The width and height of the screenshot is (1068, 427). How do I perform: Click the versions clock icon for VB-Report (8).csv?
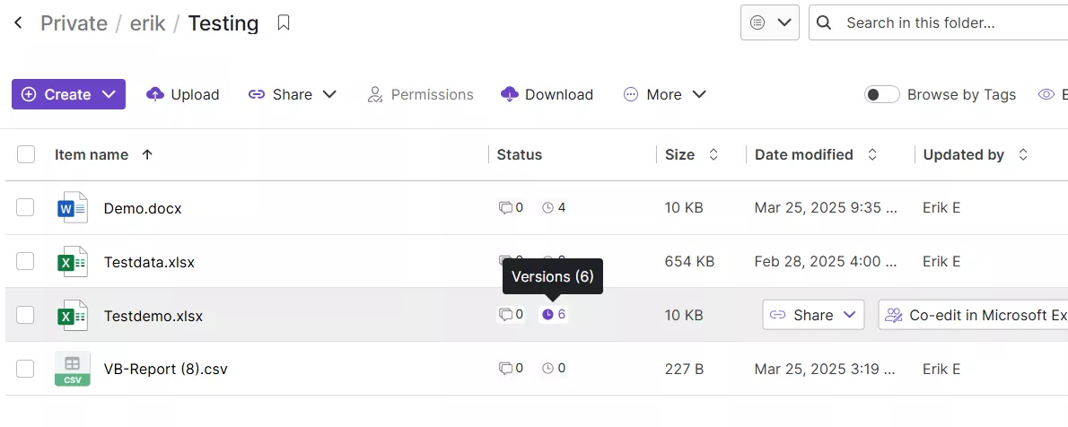click(x=547, y=369)
